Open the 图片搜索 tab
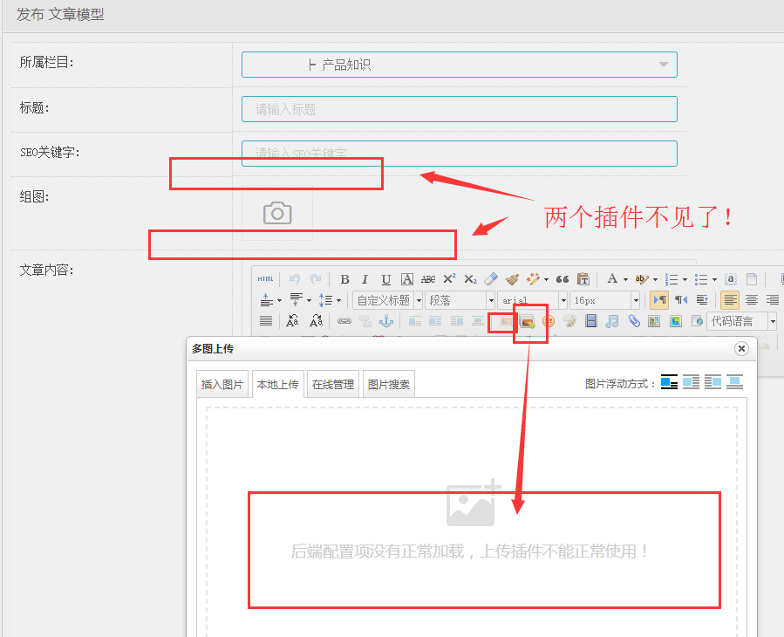Screen dimensions: 784x637 (388, 384)
